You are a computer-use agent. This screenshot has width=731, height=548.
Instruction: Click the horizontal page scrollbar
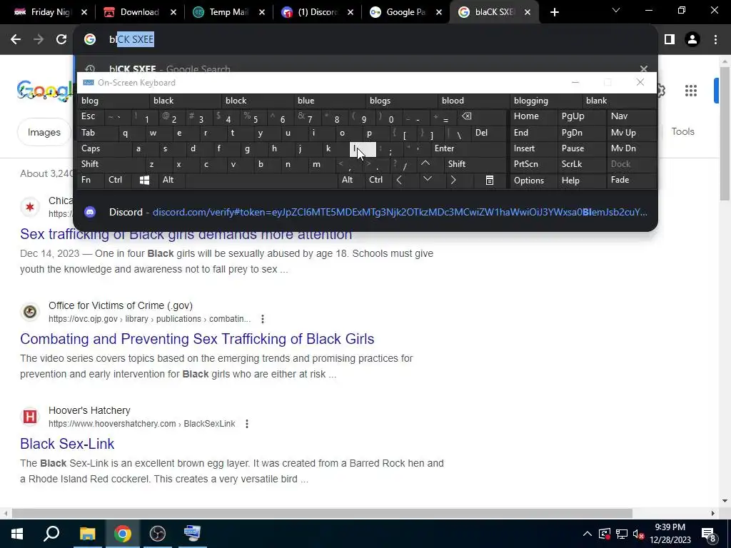point(322,513)
